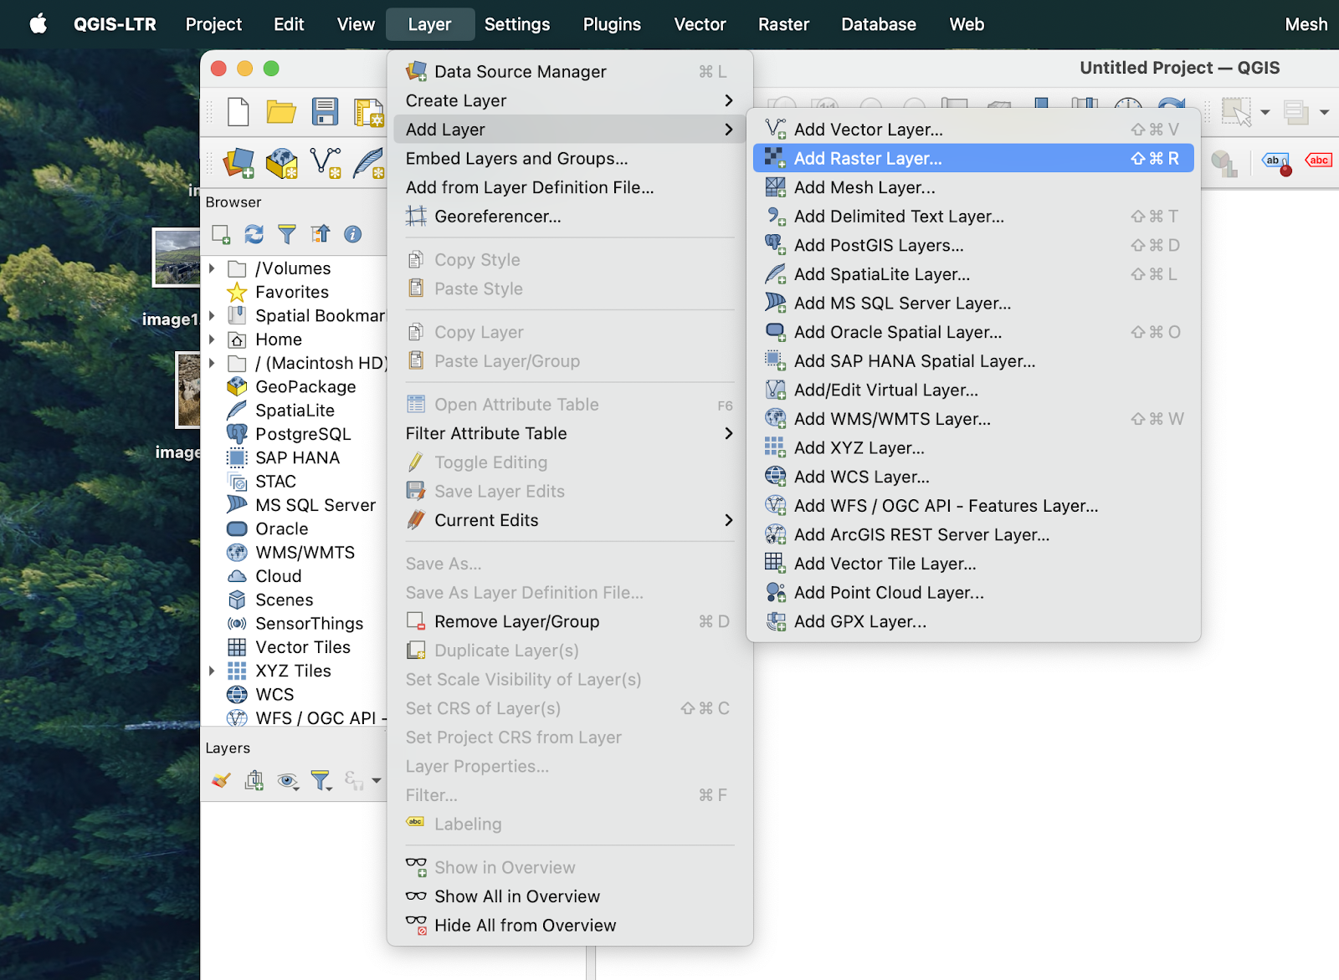Select SensorThings in Browser tree

click(x=309, y=623)
